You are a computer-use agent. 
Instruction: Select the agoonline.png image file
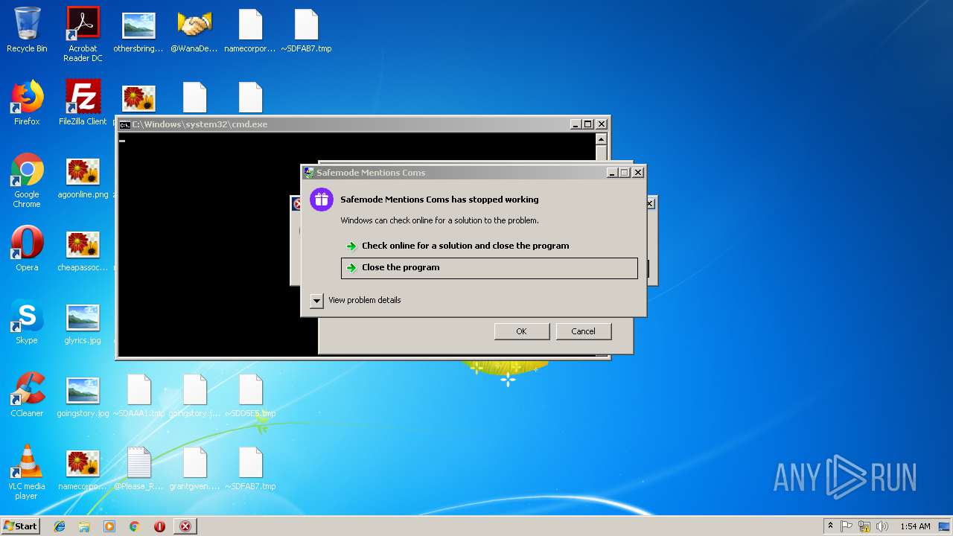pos(83,179)
